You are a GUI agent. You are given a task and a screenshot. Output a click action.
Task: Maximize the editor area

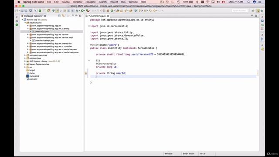pos(256,16)
